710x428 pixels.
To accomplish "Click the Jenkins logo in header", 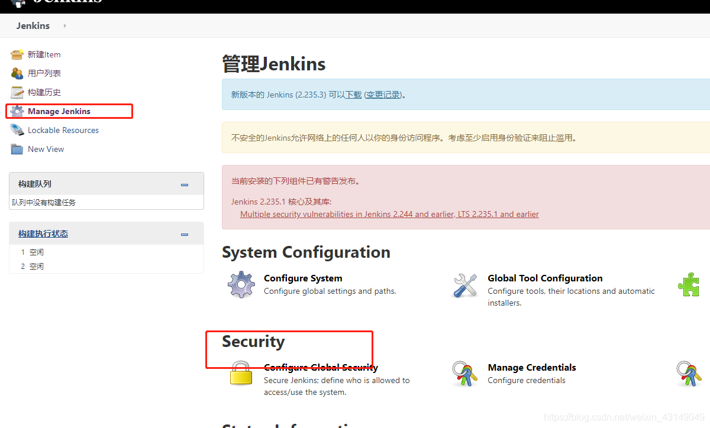I will click(x=56, y=2).
